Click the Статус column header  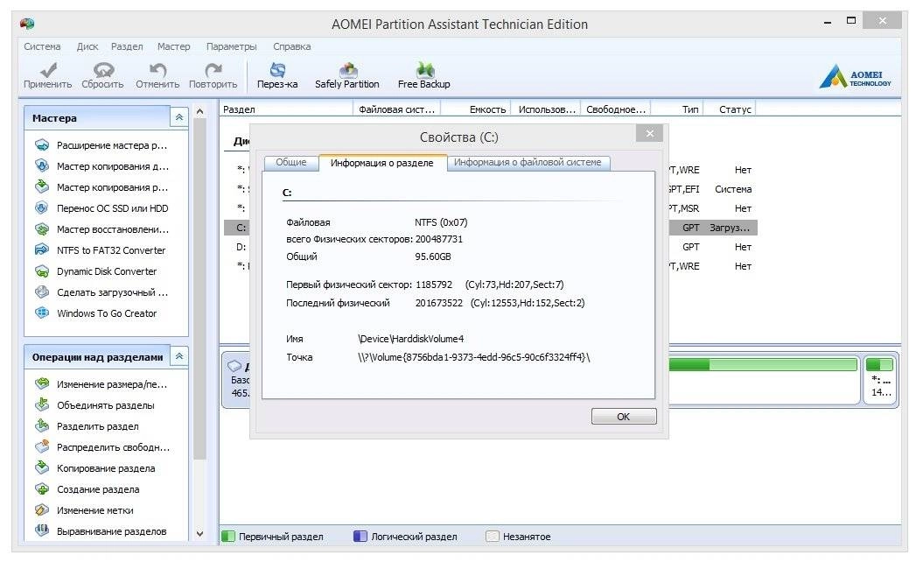point(730,109)
